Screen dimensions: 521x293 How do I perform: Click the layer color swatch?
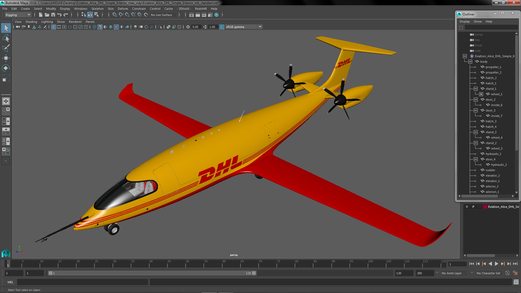pyautogui.click(x=485, y=207)
